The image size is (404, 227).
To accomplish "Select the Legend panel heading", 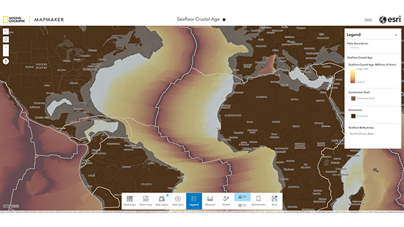I will point(354,34).
